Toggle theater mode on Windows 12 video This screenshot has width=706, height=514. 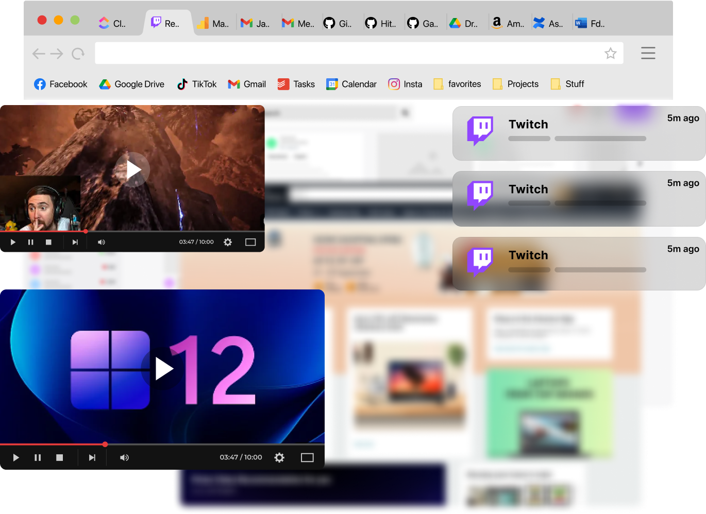pos(307,457)
